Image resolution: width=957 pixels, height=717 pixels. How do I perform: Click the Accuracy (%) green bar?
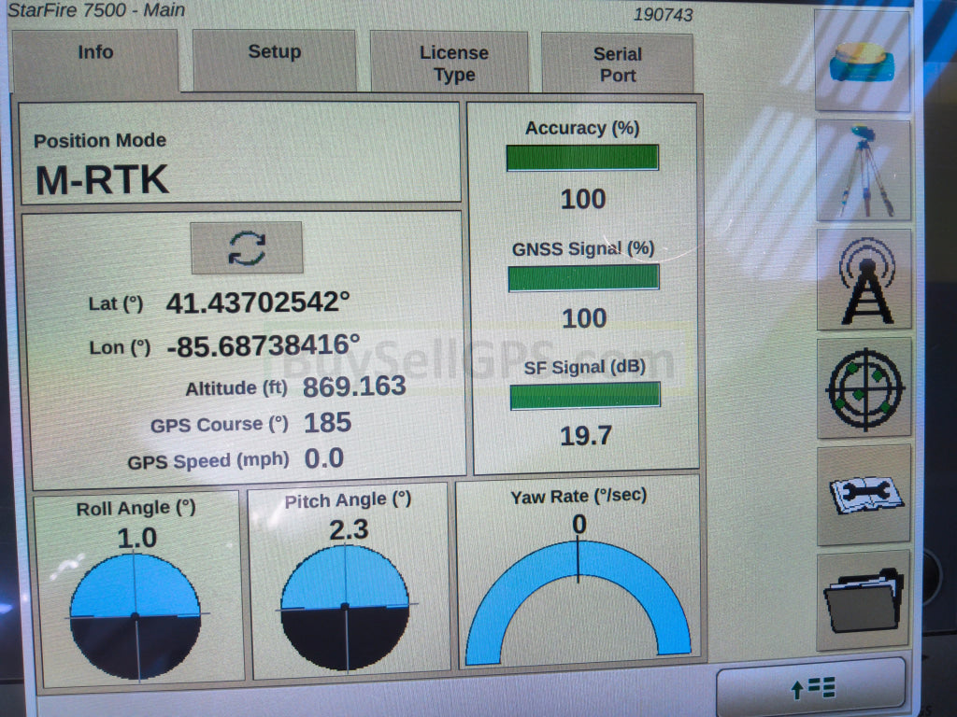tap(582, 157)
